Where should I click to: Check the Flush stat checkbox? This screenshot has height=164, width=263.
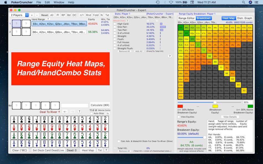click(x=115, y=39)
